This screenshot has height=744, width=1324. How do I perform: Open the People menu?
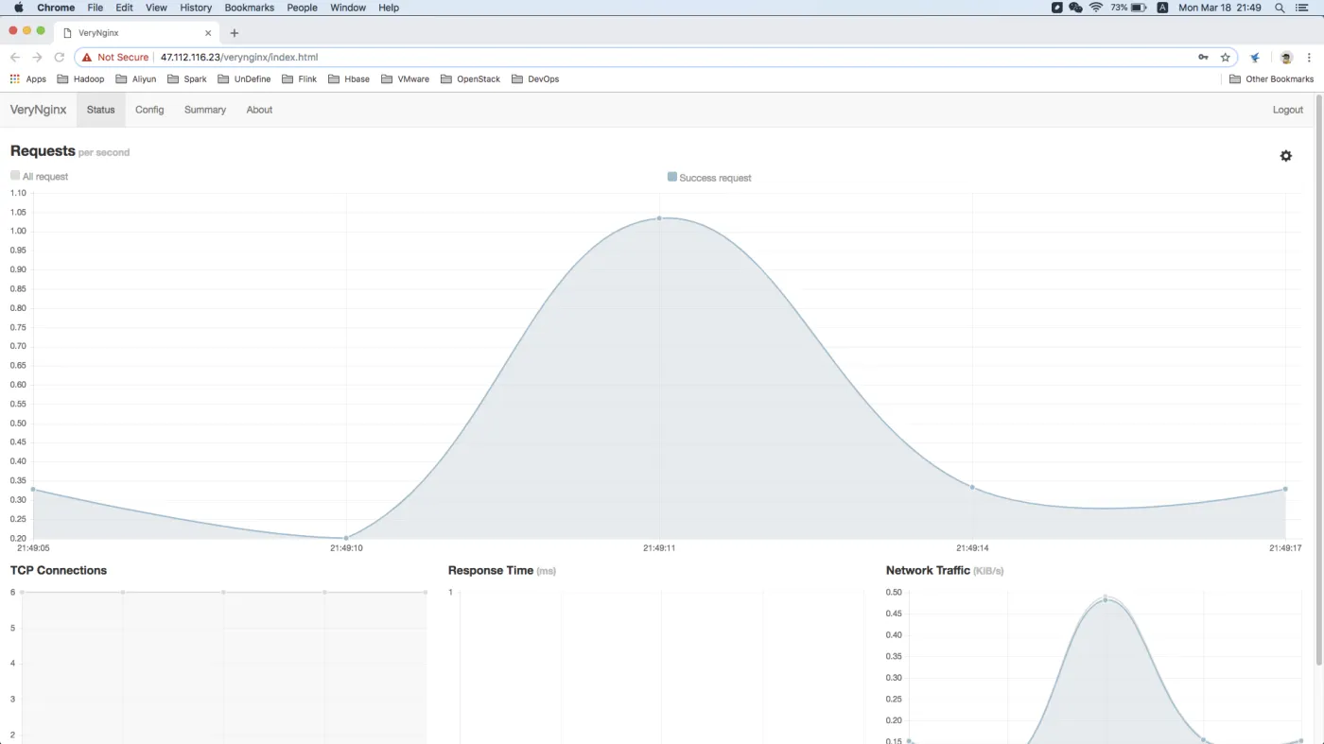tap(303, 8)
